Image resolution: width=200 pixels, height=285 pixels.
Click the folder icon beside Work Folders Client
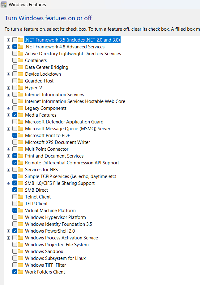(x=20, y=272)
